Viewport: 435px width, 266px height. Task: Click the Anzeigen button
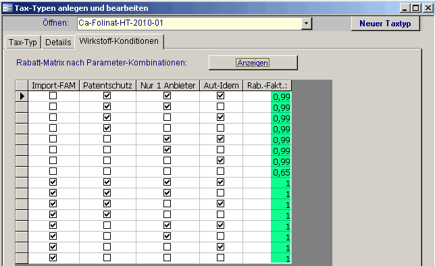click(253, 63)
